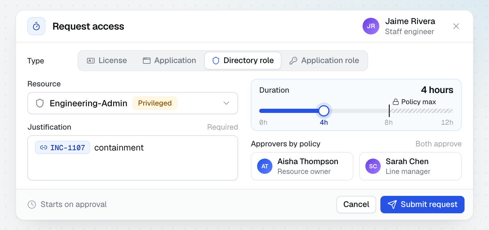Select the License type tab
This screenshot has height=230, width=489.
pos(107,61)
